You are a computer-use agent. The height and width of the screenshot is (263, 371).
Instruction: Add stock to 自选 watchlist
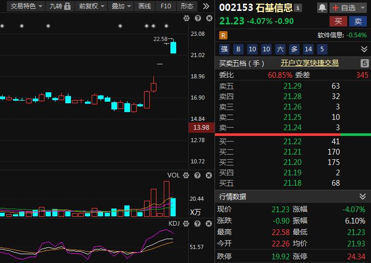pos(344,8)
